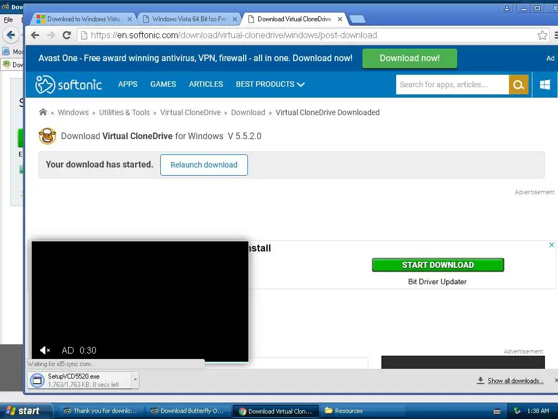Screen dimensions: 558x419
Task: Switch to the Download to Windows Vista tab
Action: point(83,19)
